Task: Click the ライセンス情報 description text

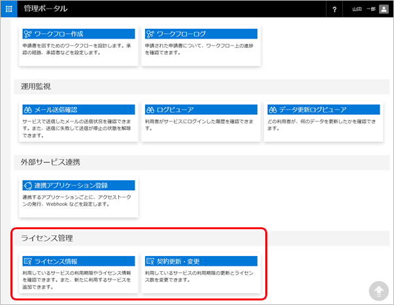Action: (x=76, y=280)
